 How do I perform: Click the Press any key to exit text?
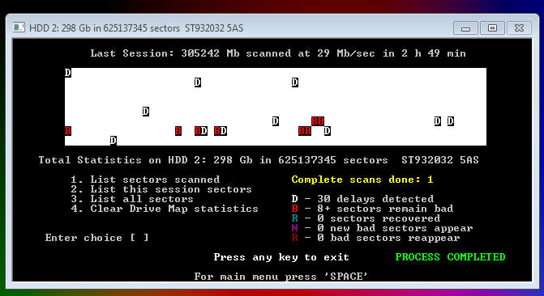coord(281,257)
